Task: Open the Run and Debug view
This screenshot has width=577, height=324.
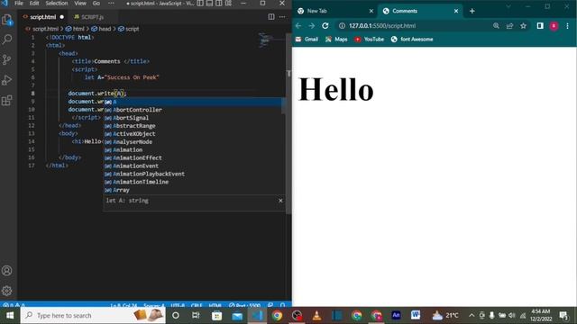Action: 7,80
